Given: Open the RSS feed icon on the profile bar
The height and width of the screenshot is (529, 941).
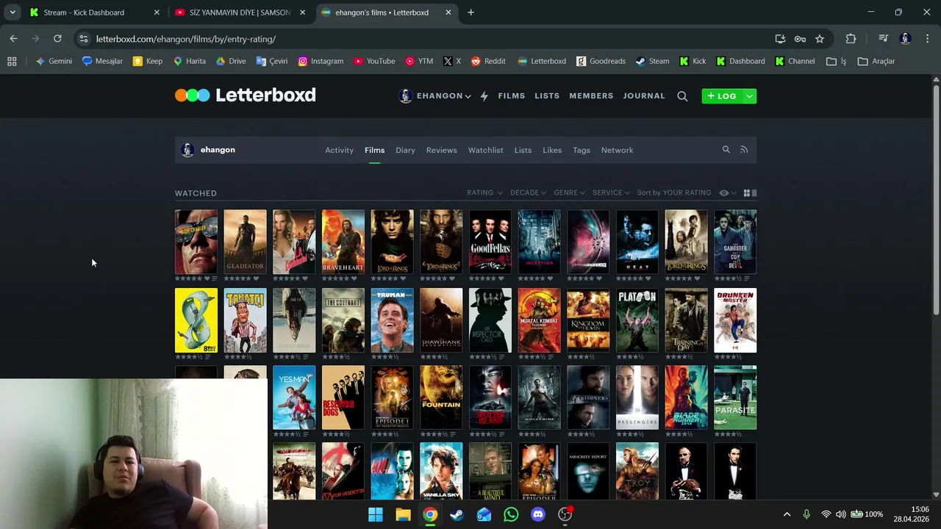Looking at the screenshot, I should click(x=744, y=150).
